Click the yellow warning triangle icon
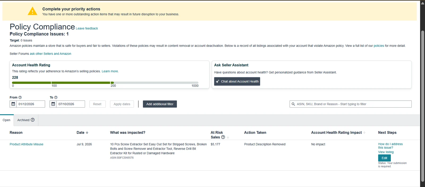This screenshot has width=425, height=187. [32, 11]
